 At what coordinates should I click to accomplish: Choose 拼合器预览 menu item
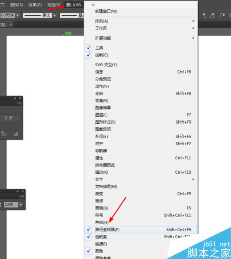(141, 165)
